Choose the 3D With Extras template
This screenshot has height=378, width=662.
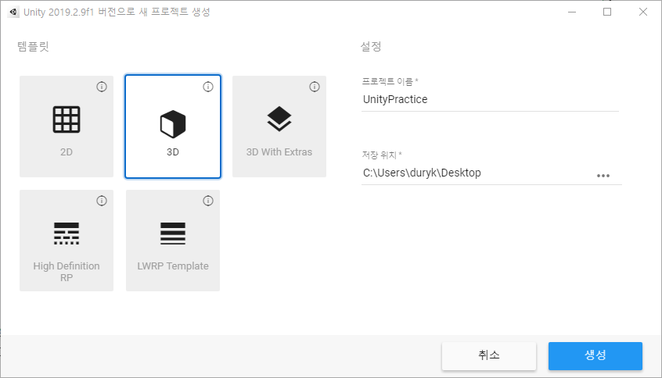point(279,127)
